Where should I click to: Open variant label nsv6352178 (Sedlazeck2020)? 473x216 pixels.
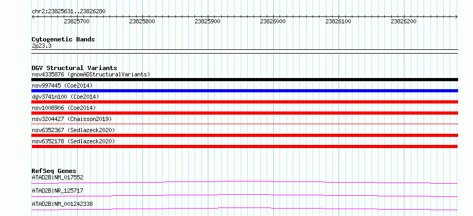73,141
